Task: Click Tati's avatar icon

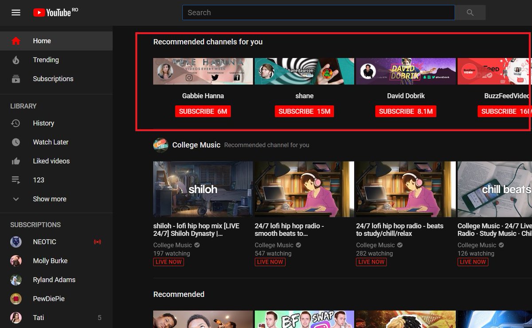Action: (x=16, y=318)
